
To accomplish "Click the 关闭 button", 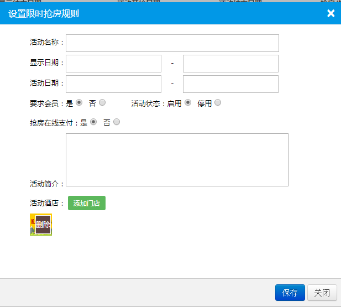I will tap(322, 293).
